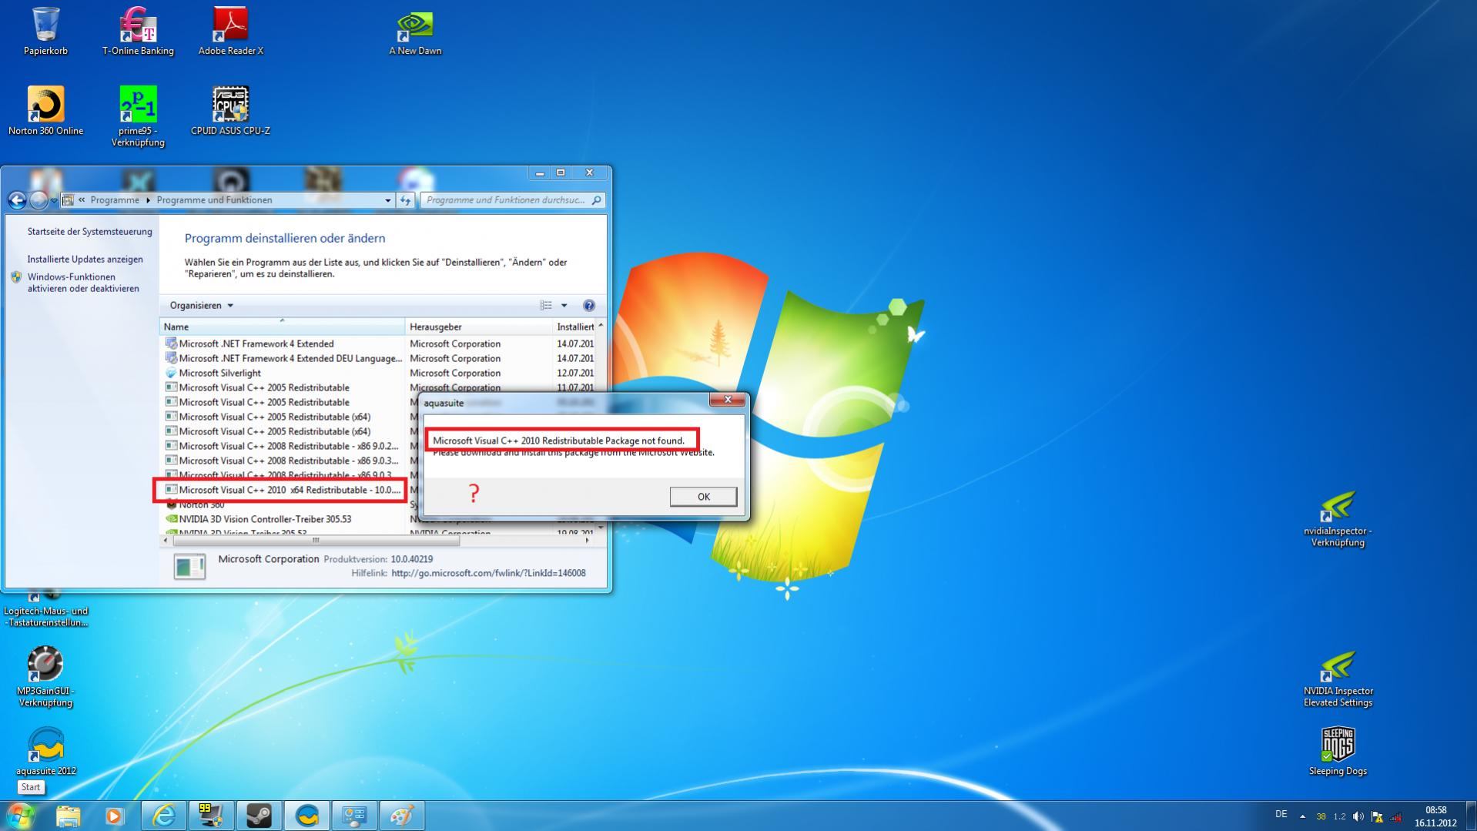
Task: Open Logitech-Maus- und Tastatureinstellungen shortcut
Action: tap(45, 608)
